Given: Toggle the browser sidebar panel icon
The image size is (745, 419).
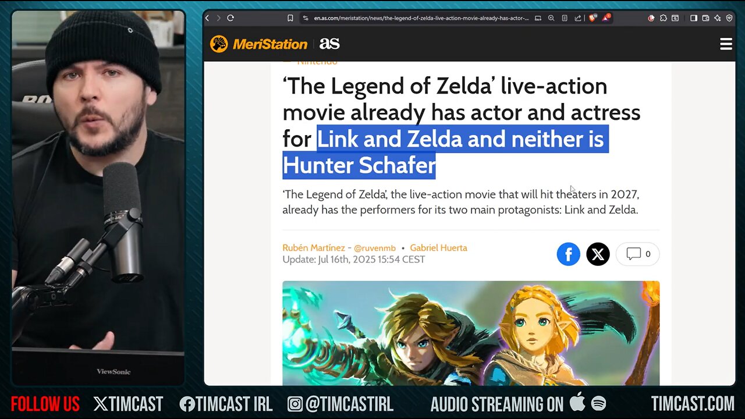Looking at the screenshot, I should click(x=694, y=18).
